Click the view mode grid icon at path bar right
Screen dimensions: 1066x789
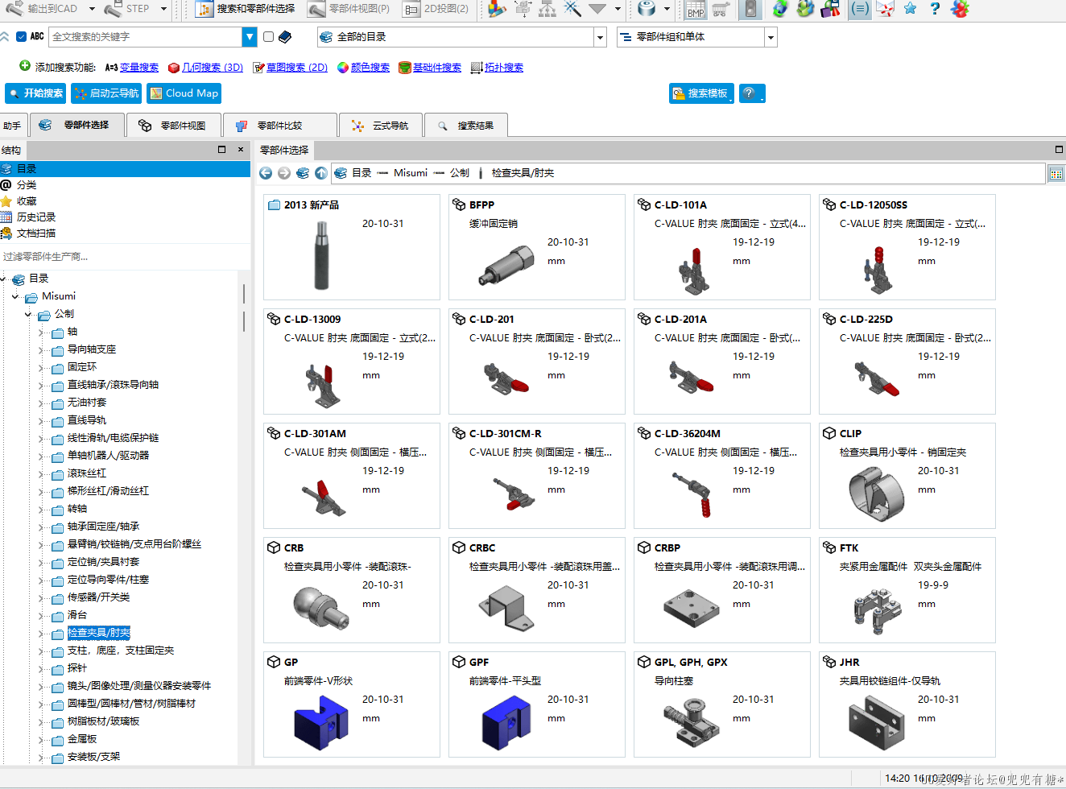(x=1056, y=173)
